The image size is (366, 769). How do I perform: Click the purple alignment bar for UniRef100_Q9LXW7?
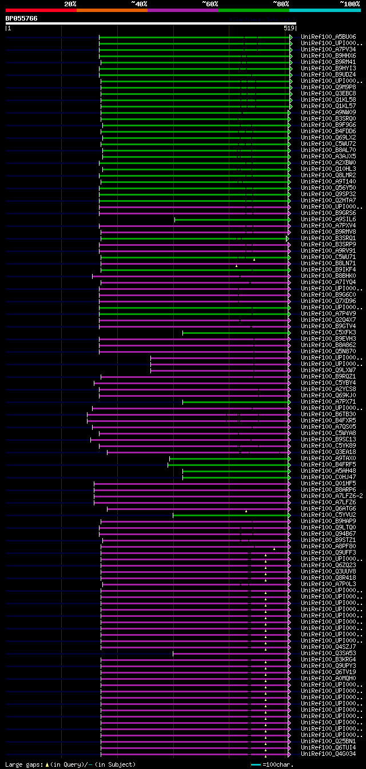pyautogui.click(x=220, y=370)
